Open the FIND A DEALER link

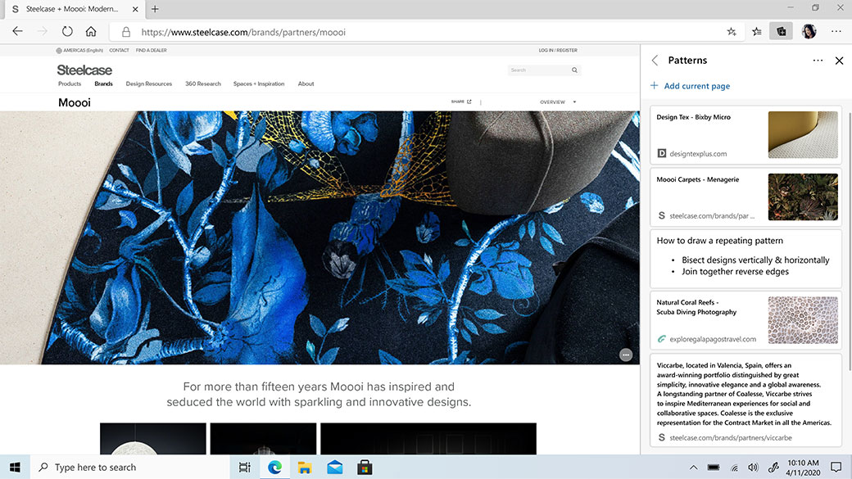pyautogui.click(x=151, y=50)
